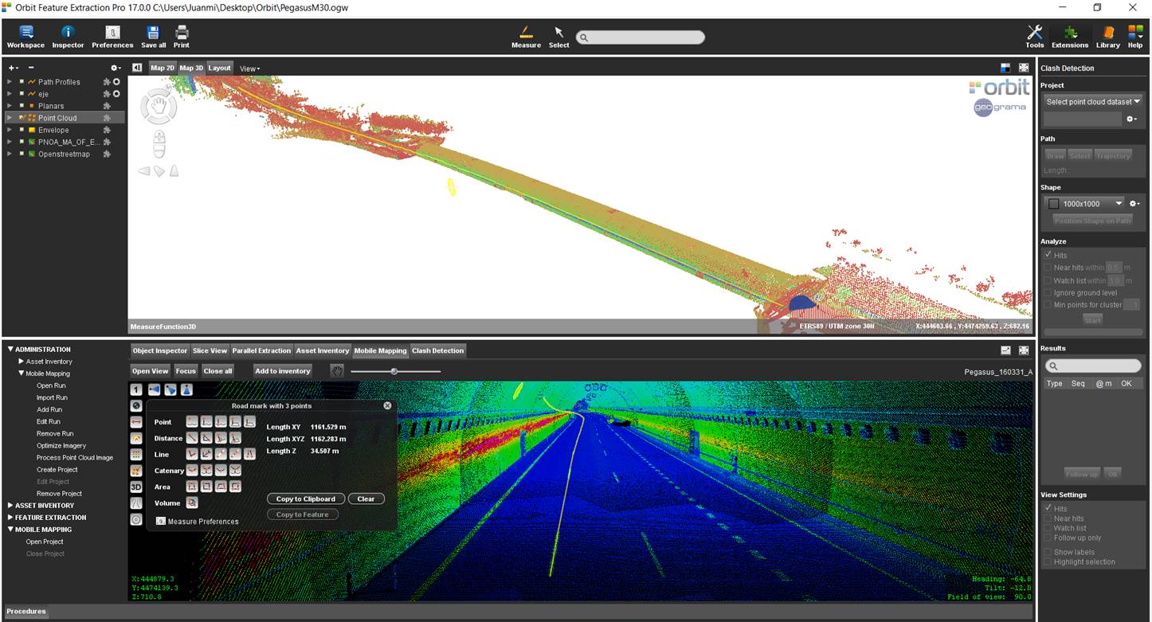This screenshot has width=1152, height=622.
Task: Open the Tools wrench icon
Action: click(x=1035, y=33)
